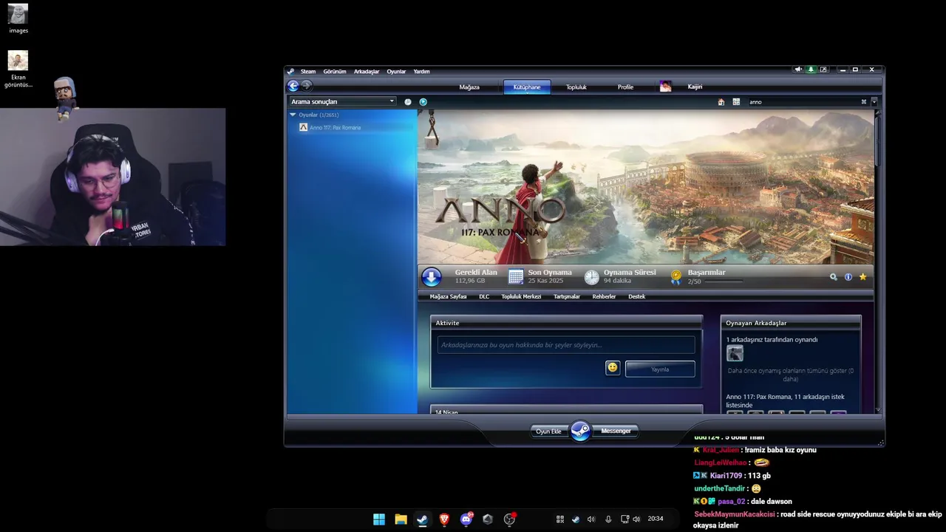Open the Steam menu

pos(308,72)
